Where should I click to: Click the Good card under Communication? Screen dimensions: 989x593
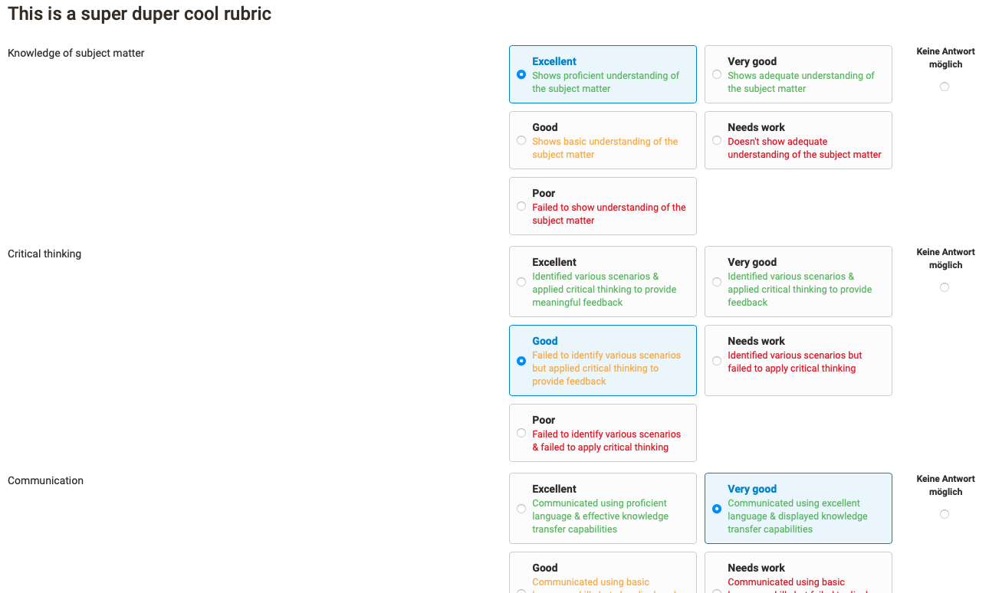click(x=603, y=575)
